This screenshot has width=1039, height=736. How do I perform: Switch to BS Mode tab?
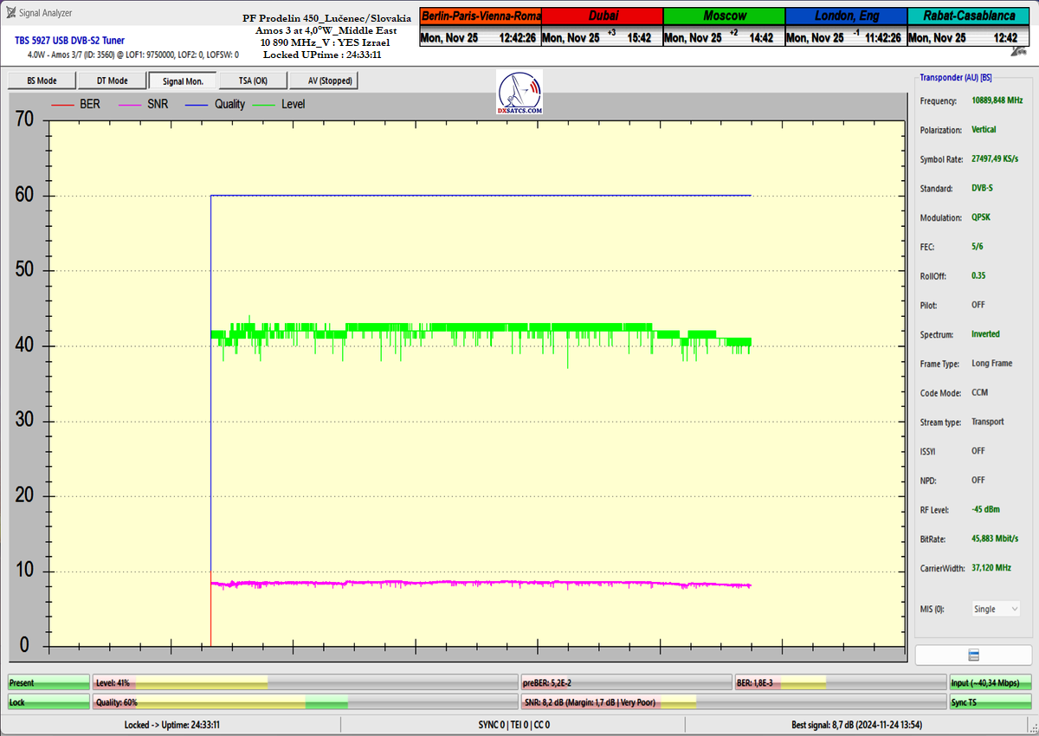[42, 81]
